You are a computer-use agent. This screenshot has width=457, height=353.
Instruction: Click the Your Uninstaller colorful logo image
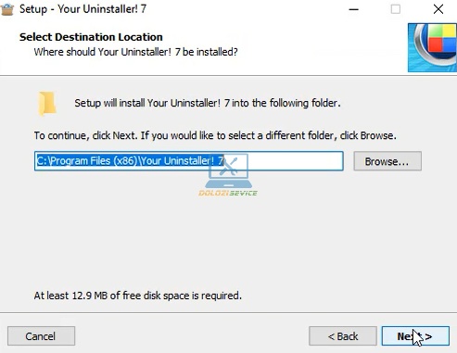[x=432, y=47]
